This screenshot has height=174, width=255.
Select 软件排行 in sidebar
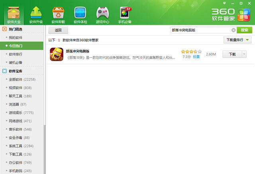(22, 54)
